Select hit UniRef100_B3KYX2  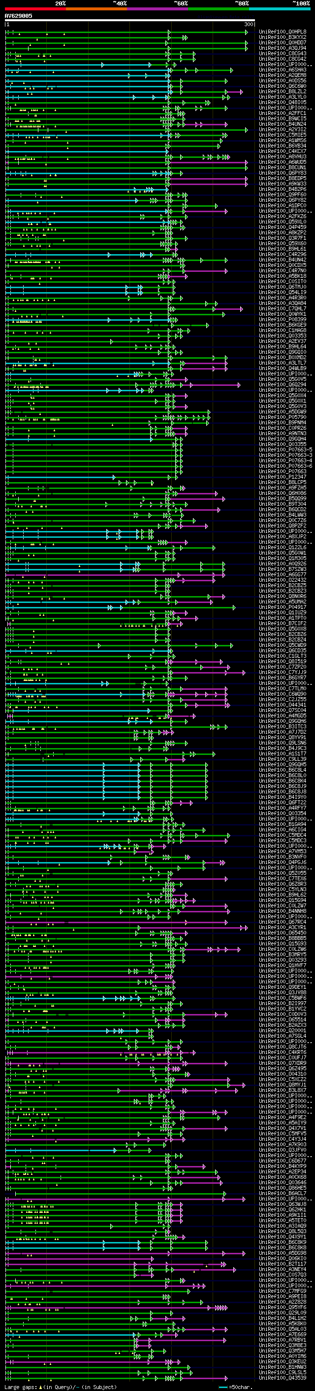283,38
